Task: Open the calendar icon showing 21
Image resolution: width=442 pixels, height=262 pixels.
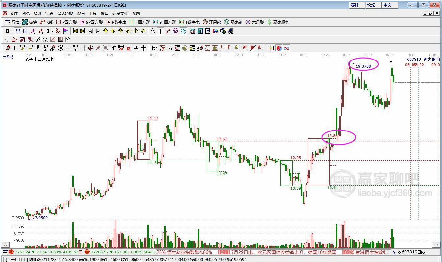Action: (192, 31)
